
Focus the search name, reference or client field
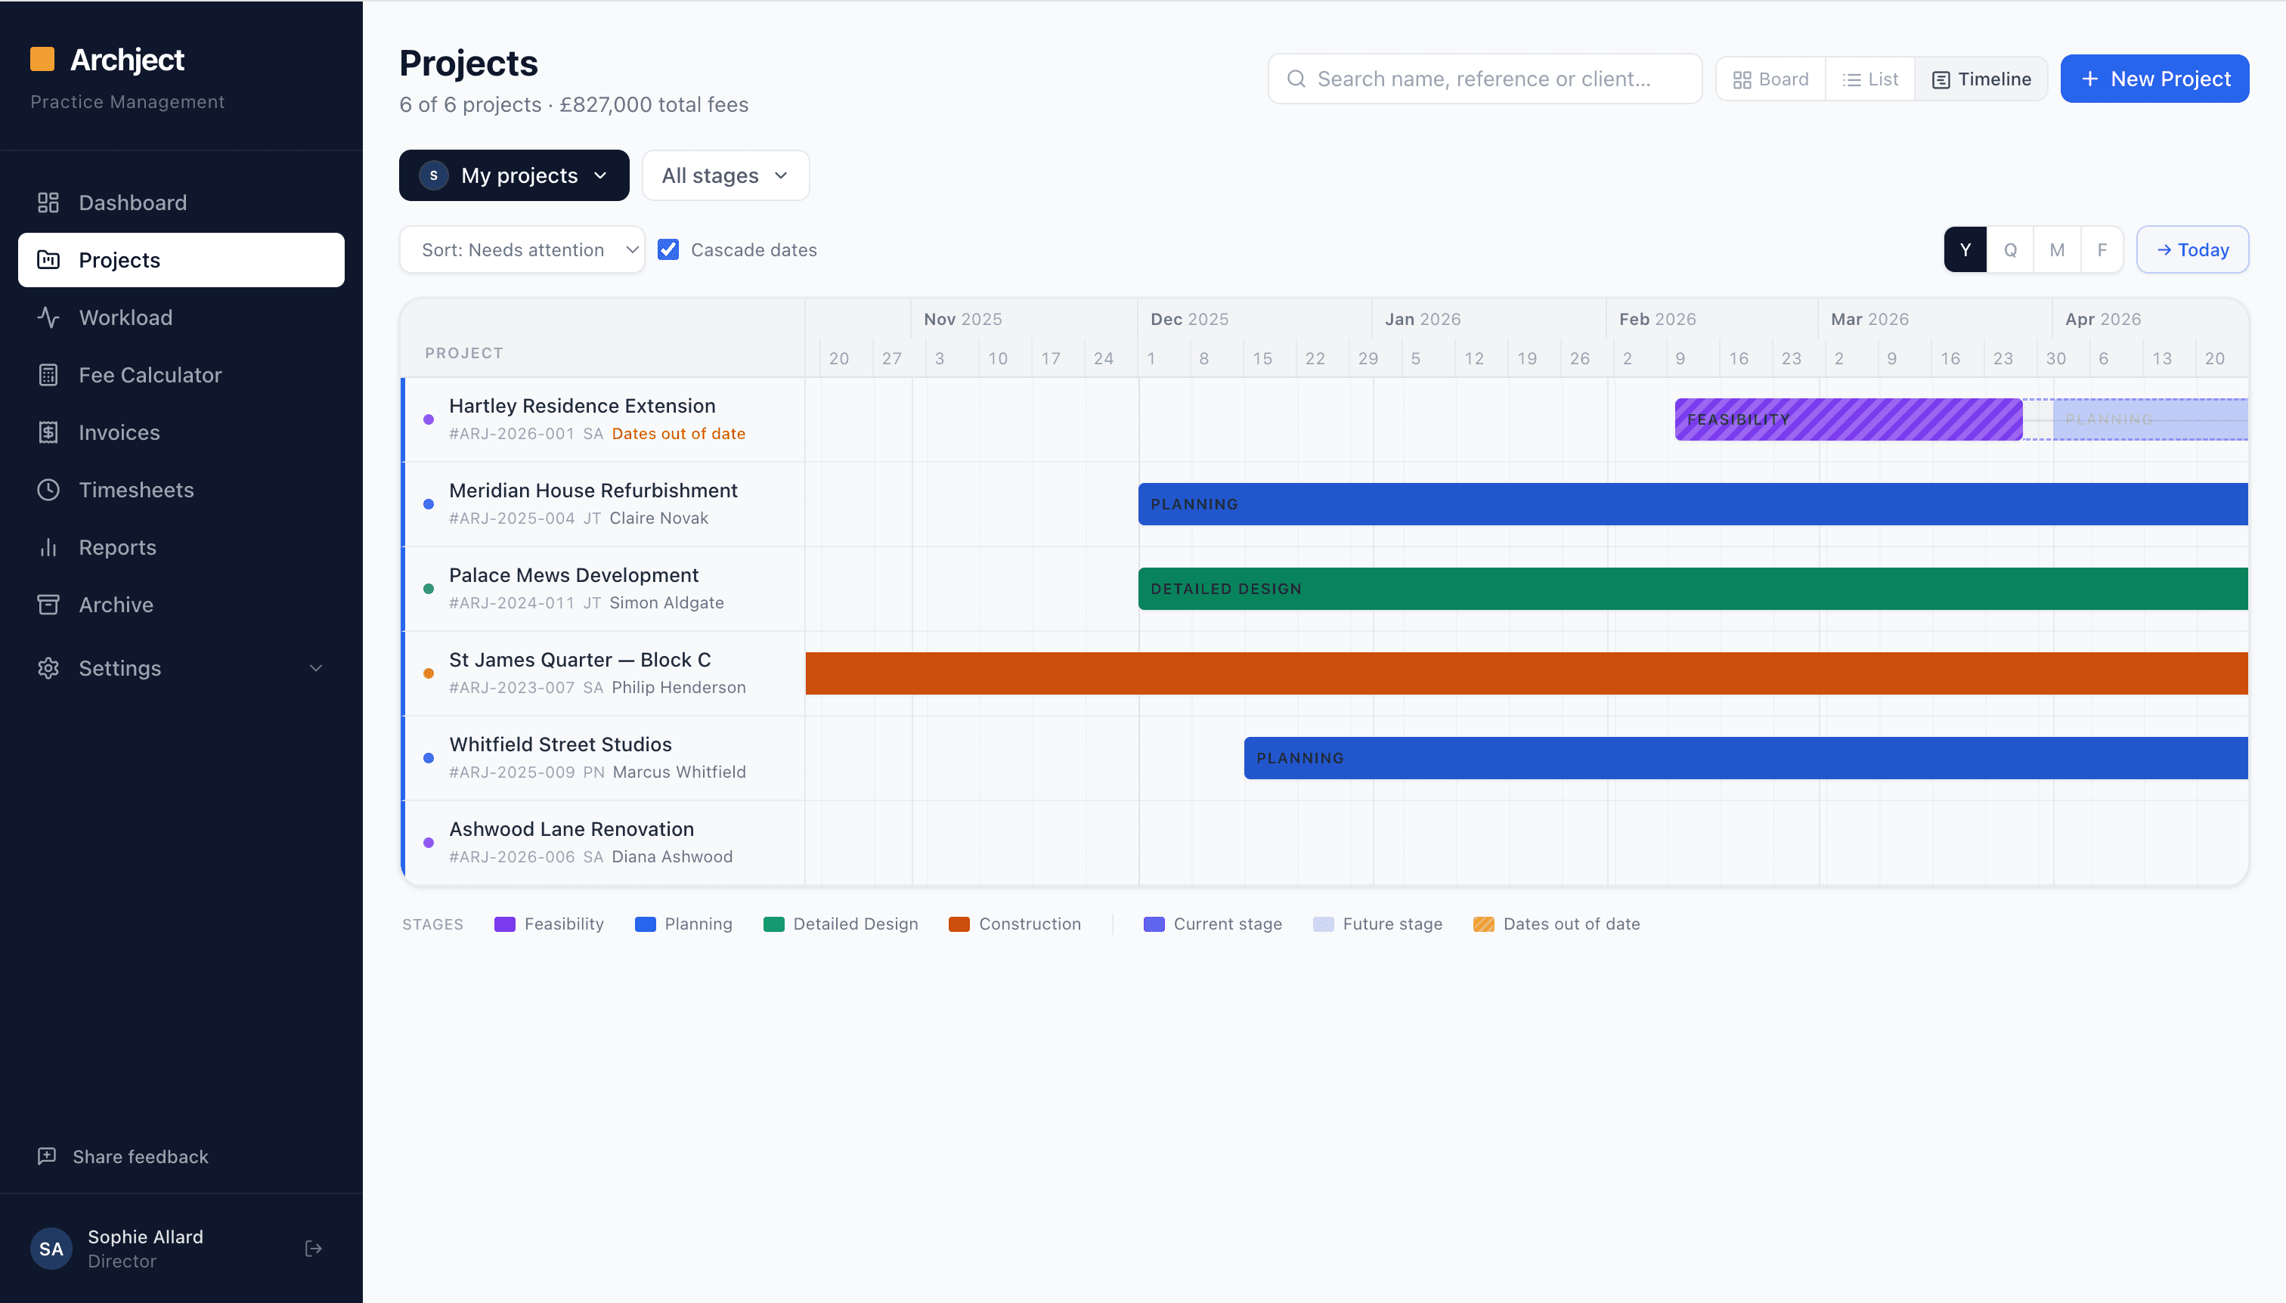point(1485,79)
